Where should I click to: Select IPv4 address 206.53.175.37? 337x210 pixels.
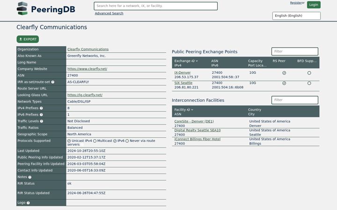point(186,77)
